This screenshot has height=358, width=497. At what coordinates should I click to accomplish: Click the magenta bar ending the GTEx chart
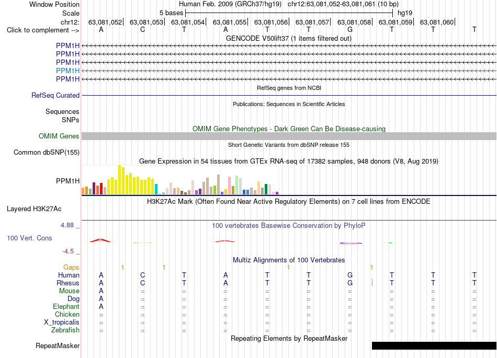click(277, 193)
